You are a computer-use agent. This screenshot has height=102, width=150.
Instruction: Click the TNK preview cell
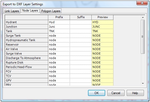point(103,31)
